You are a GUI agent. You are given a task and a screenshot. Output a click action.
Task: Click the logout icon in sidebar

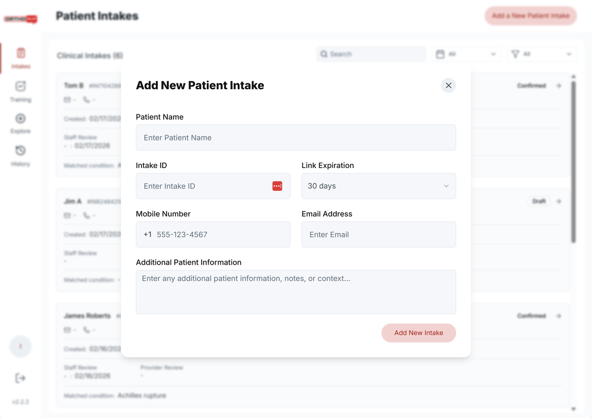(x=21, y=378)
